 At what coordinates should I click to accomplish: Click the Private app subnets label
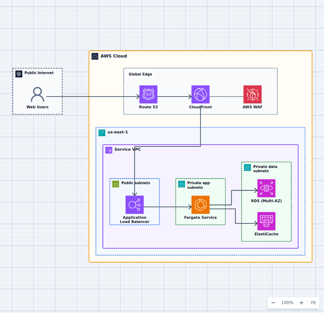click(198, 185)
